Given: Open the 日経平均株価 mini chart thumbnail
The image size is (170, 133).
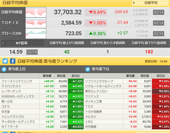Looking at the screenshot, I should (36, 12).
